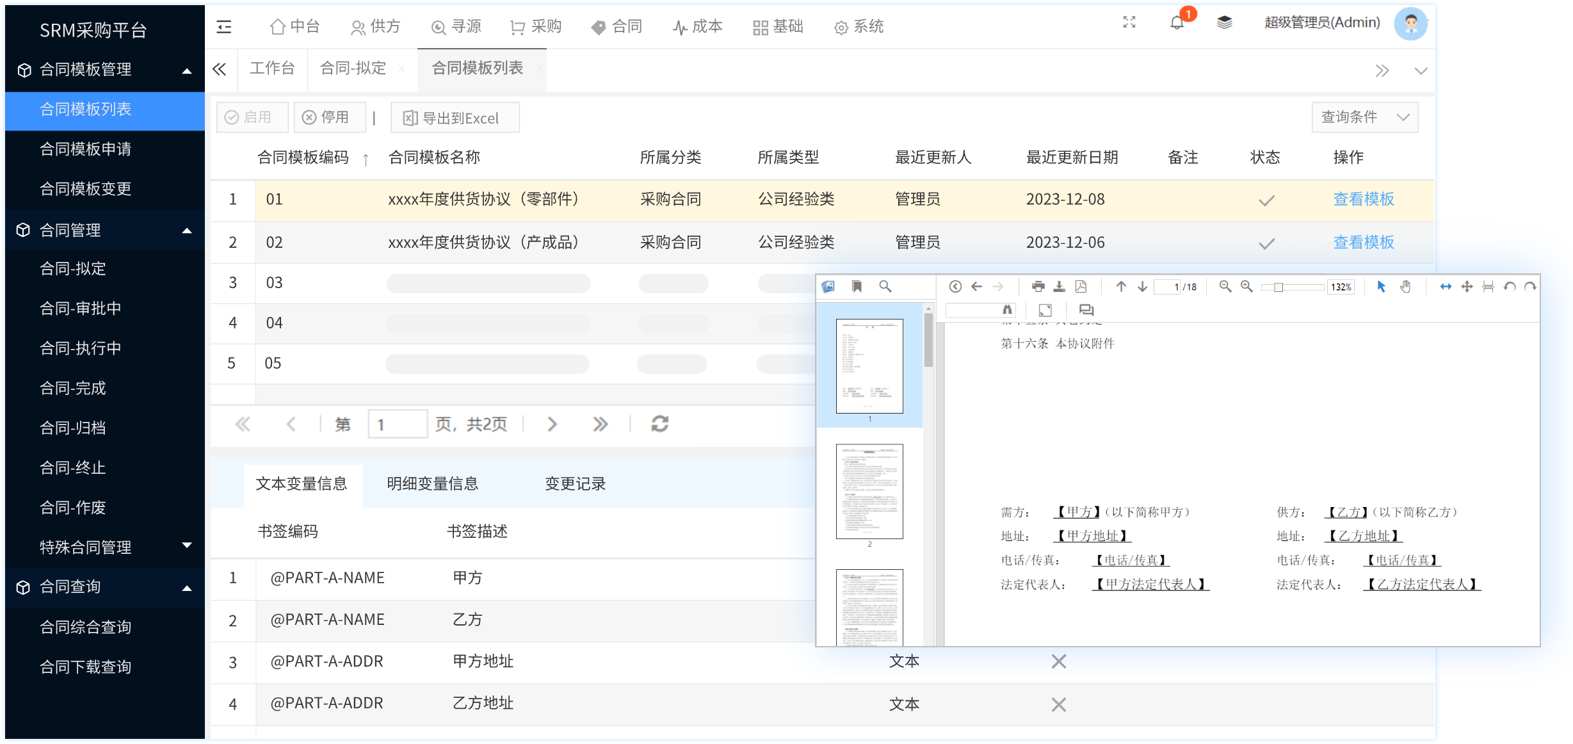
Task: Switch to the 明细变量信息 tab
Action: [432, 484]
